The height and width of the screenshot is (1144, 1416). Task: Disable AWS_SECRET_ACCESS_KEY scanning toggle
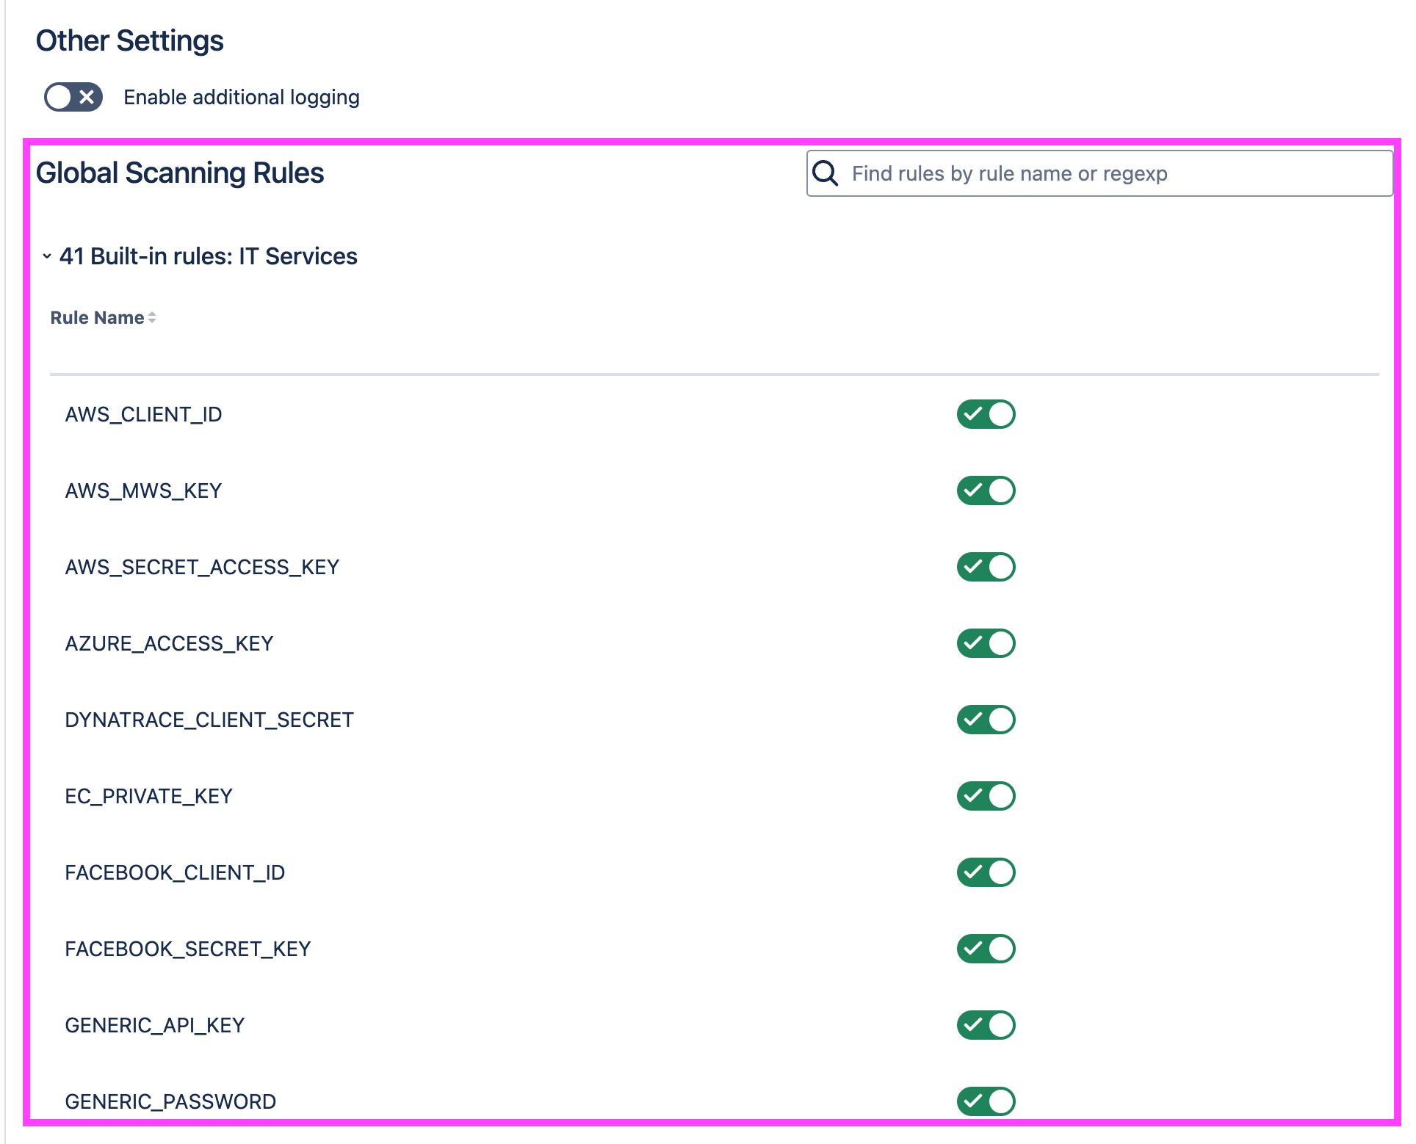[986, 567]
